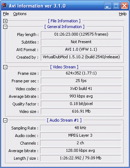Click the '128.00 kbps avg' audio bitrate field
The width and height of the screenshot is (130, 168).
point(81,151)
